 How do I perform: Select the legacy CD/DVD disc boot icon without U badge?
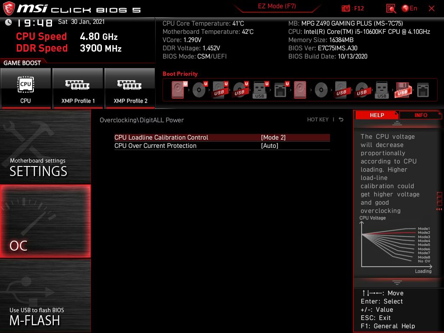[x=321, y=90]
